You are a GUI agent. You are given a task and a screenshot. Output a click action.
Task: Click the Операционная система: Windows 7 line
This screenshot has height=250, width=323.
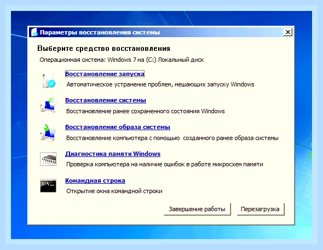tap(122, 60)
